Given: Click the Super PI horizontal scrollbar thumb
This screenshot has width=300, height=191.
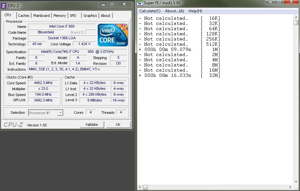Looking at the screenshot, I should tap(145, 187).
